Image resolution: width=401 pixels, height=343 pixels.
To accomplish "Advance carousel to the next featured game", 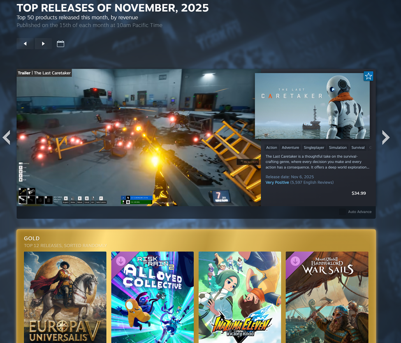I will 385,137.
